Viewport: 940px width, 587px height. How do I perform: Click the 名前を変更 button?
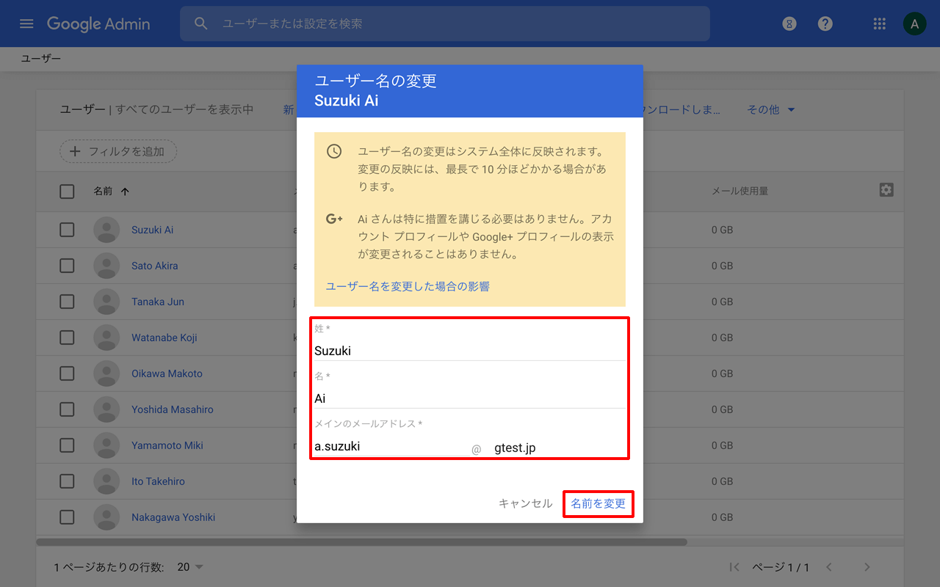(599, 503)
